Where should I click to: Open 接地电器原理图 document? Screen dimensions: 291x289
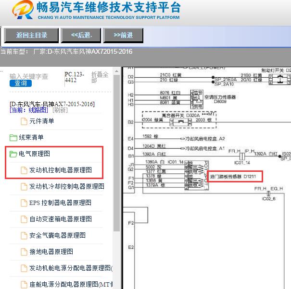pos(51,252)
